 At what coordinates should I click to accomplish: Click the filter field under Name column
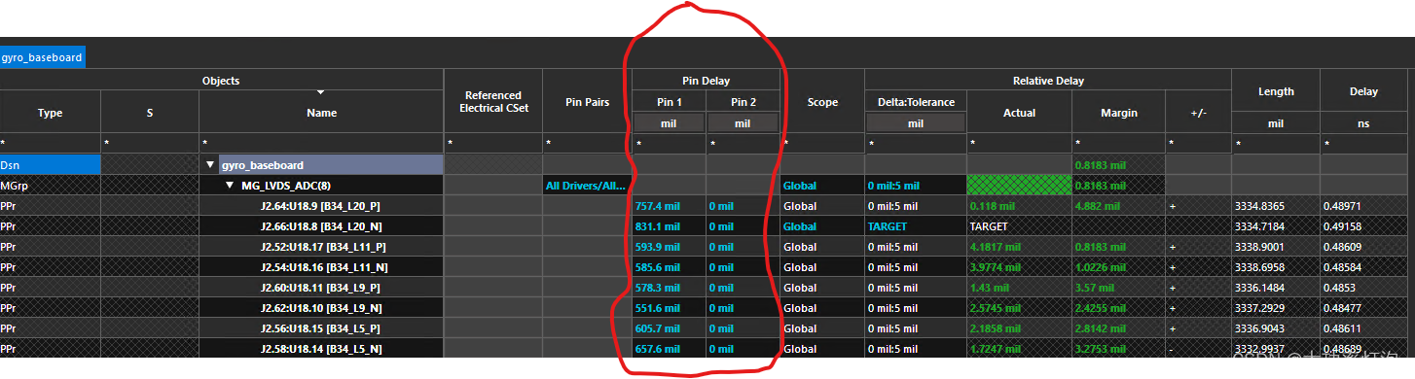point(321,144)
